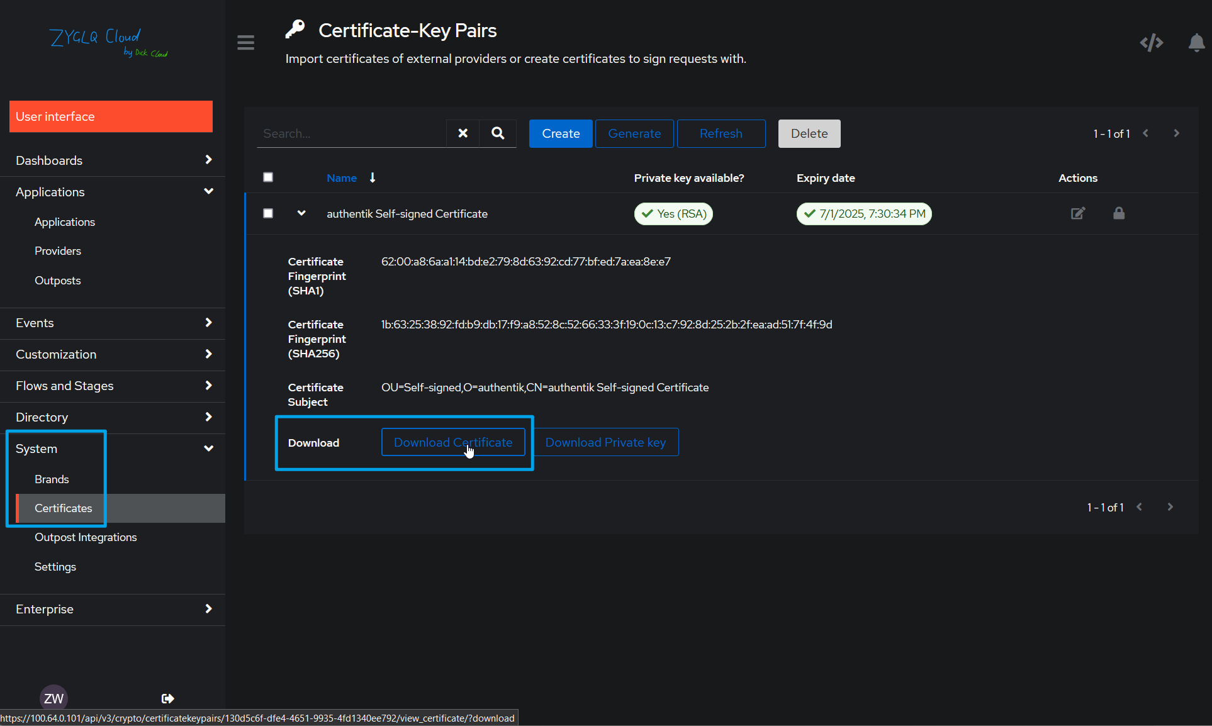1212x726 pixels.
Task: Click the Delete button
Action: 809,133
